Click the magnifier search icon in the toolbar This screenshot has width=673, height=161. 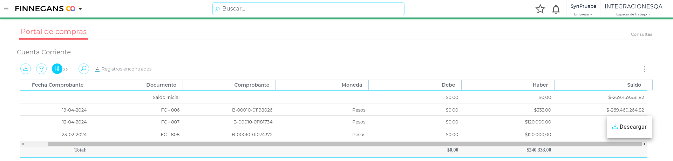click(83, 69)
